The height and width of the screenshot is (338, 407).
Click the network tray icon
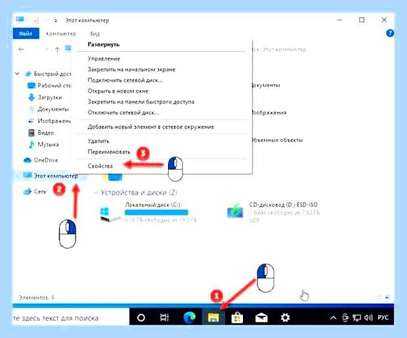coord(357,318)
